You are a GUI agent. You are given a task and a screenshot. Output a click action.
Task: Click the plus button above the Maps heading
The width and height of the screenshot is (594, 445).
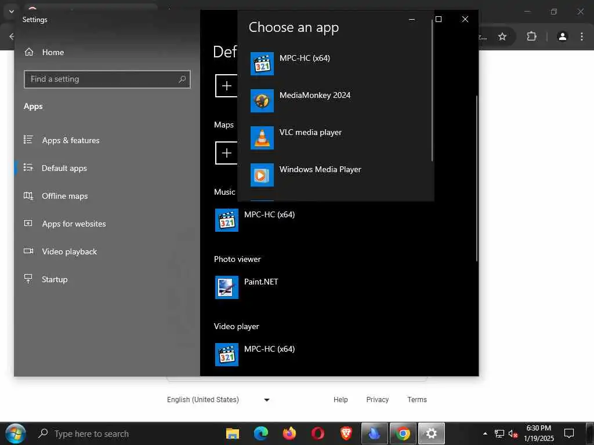pyautogui.click(x=227, y=86)
